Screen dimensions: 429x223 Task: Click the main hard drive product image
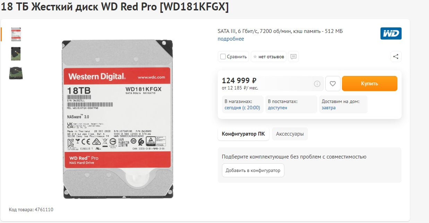coord(118,119)
